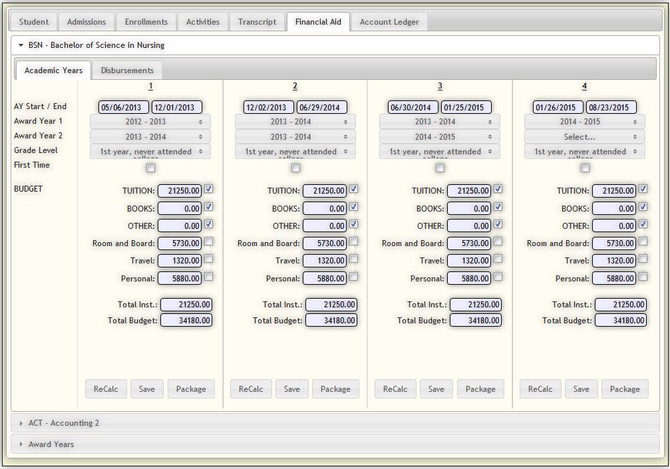Open Grade Level dropdown for academic year 3
This screenshot has height=469, width=670.
(x=440, y=152)
